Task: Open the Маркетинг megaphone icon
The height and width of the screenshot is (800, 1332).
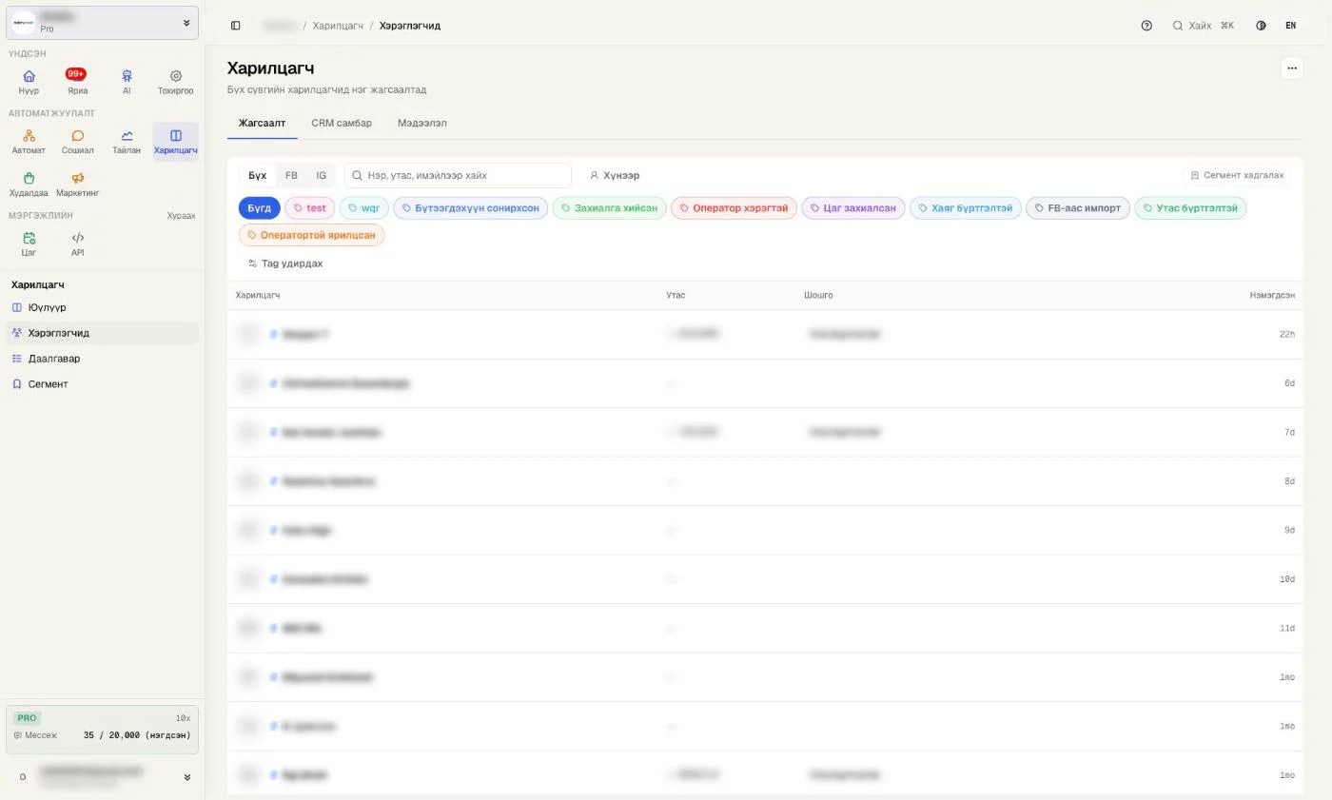Action: (x=77, y=184)
